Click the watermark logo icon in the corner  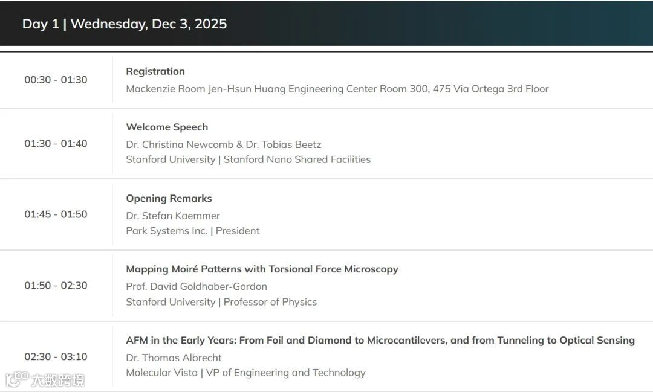tap(17, 379)
